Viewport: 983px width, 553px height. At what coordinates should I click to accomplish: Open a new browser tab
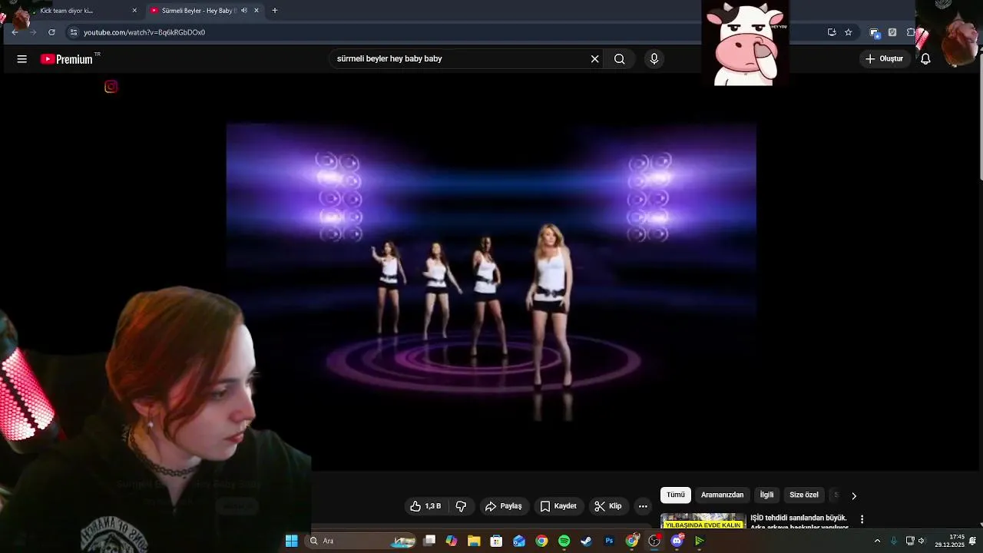(275, 11)
